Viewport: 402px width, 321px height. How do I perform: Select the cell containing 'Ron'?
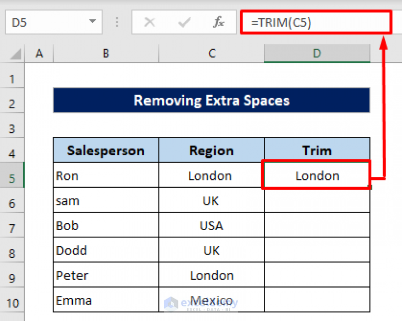pyautogui.click(x=106, y=175)
